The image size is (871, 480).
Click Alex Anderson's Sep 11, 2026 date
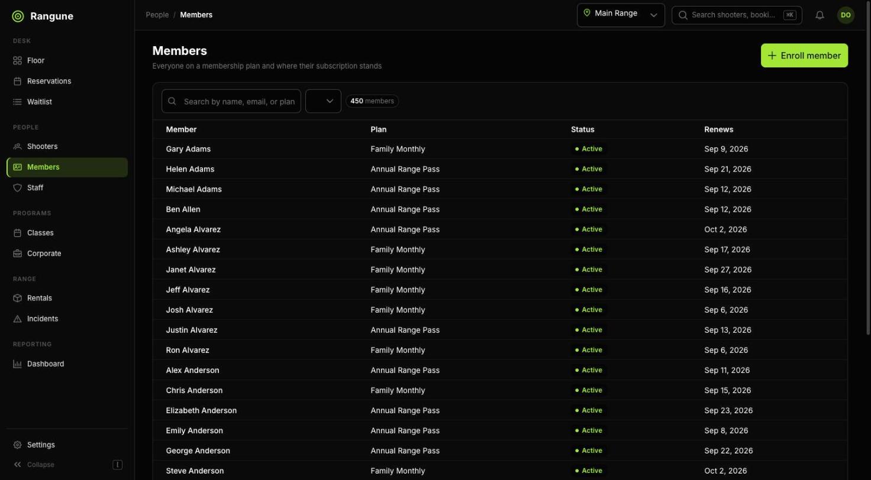[x=727, y=370]
